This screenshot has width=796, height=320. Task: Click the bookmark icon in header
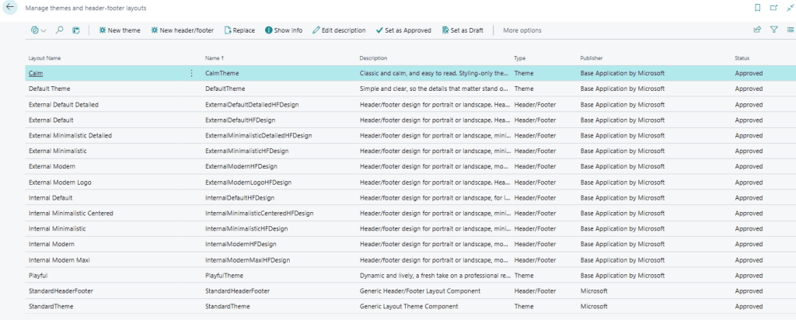click(x=757, y=8)
